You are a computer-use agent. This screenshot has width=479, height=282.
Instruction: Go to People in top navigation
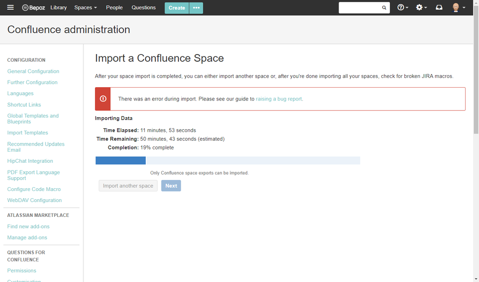(114, 8)
